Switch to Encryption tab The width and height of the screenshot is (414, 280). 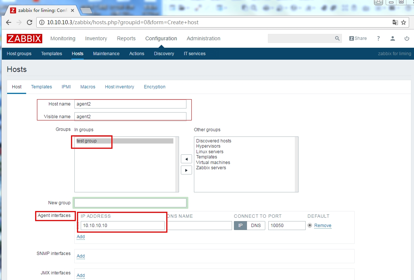coord(154,86)
